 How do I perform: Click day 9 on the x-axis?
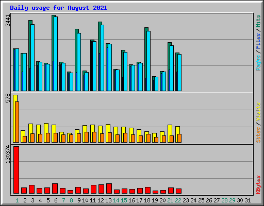pos(79,200)
